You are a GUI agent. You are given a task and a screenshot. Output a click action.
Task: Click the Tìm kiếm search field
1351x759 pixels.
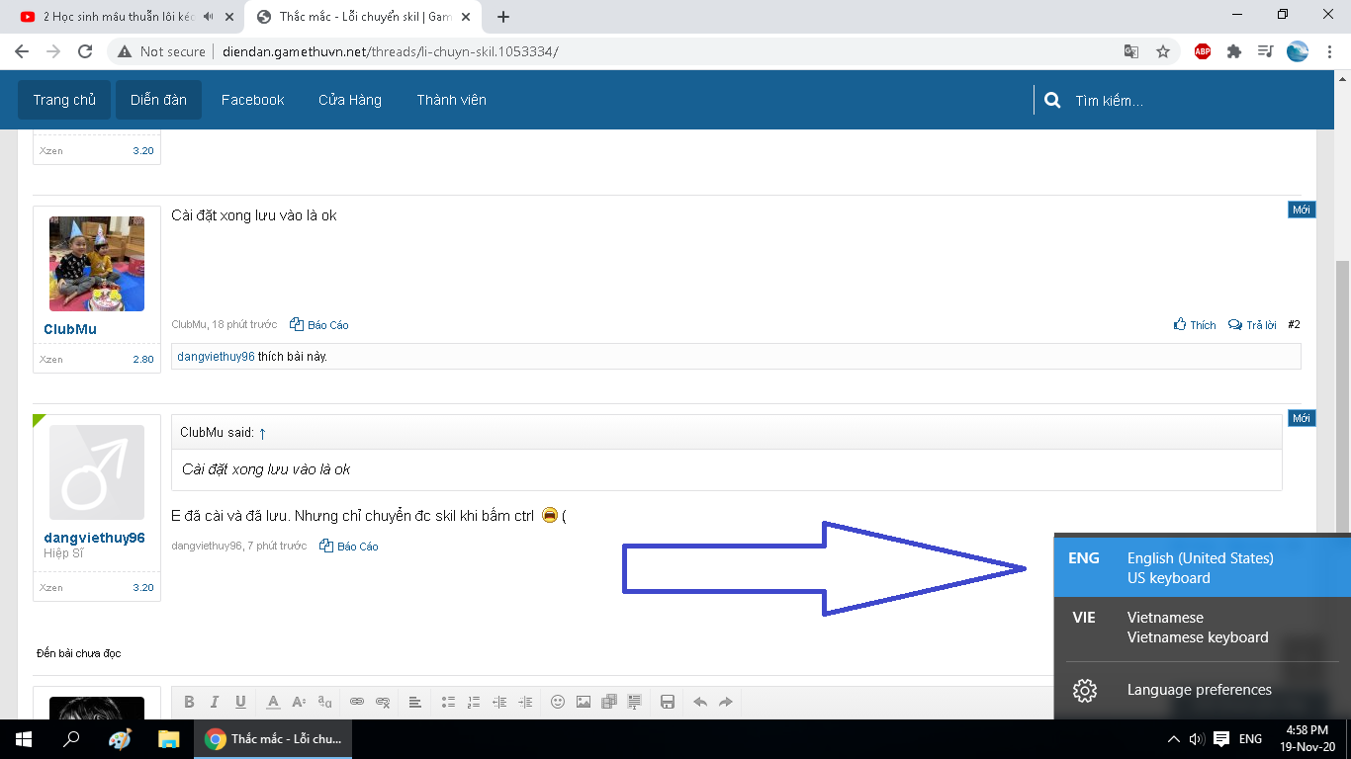pos(1177,101)
